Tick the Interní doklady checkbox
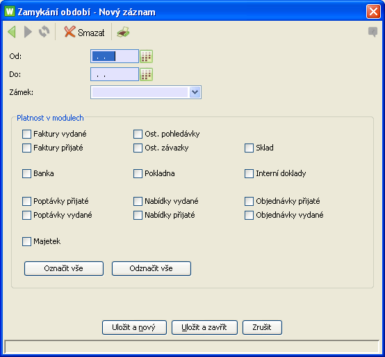The width and height of the screenshot is (385, 357). coord(249,173)
